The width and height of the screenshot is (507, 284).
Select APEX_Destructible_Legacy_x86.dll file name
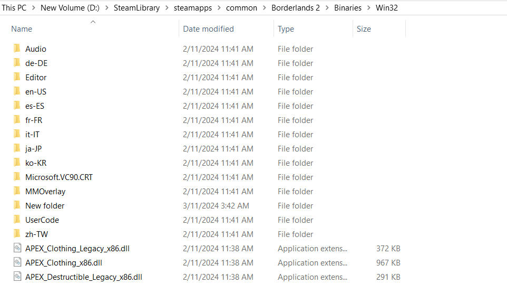click(84, 277)
